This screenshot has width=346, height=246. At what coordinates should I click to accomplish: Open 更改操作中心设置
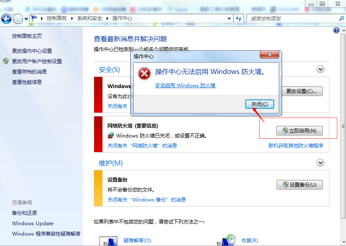point(32,51)
